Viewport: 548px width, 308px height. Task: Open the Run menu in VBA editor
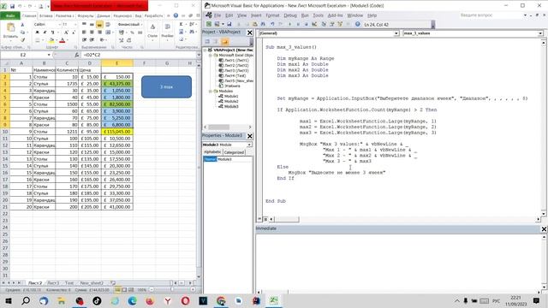click(305, 15)
